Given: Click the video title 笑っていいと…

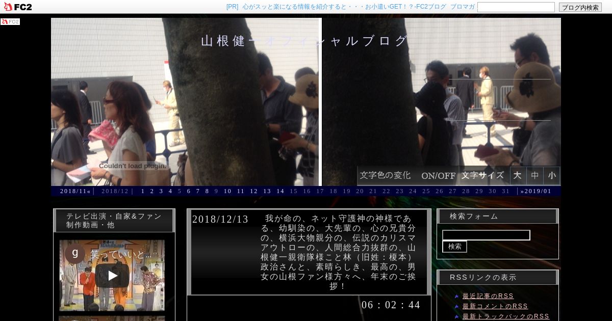Looking at the screenshot, I should (x=121, y=254).
